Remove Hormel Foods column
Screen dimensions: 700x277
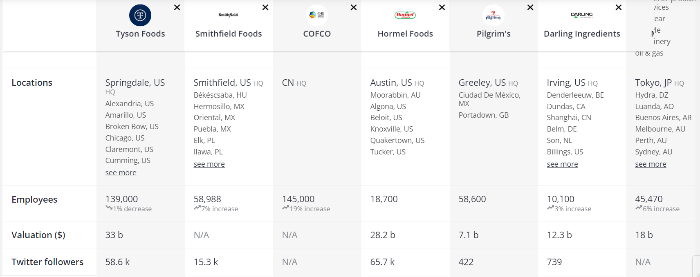coord(442,7)
